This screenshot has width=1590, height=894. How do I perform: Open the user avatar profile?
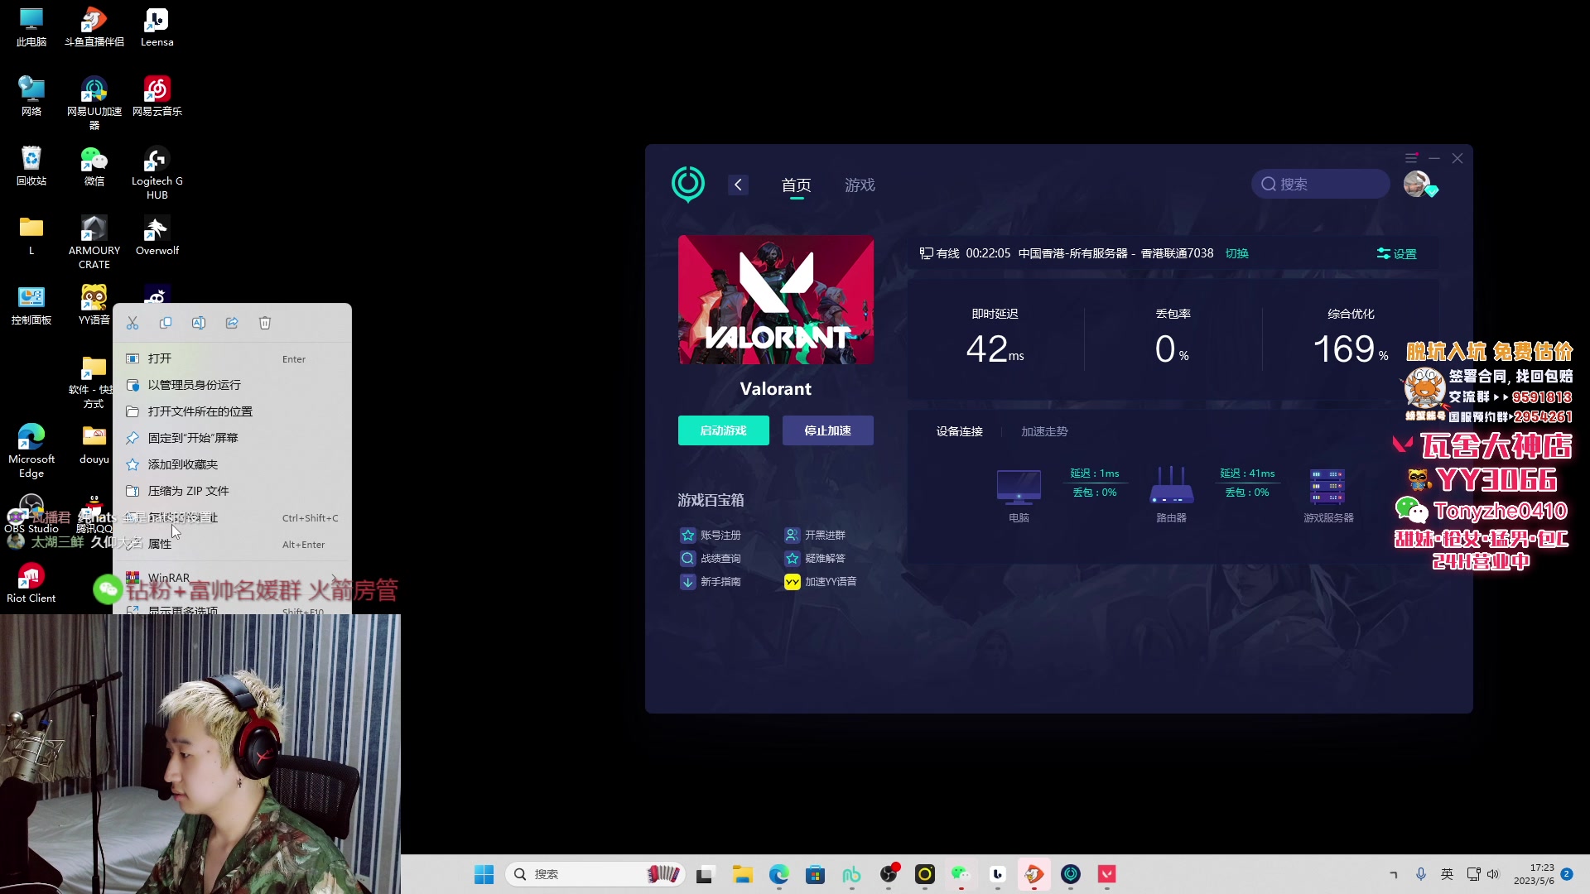(1417, 184)
